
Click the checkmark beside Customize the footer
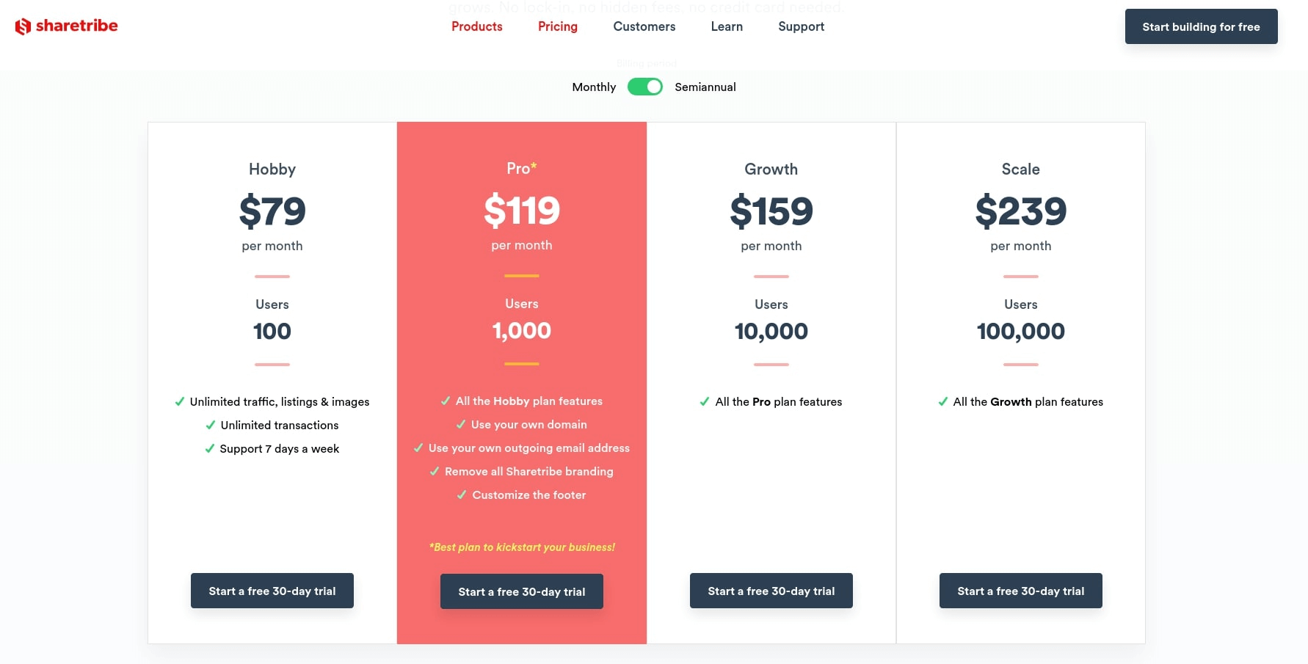(x=461, y=495)
